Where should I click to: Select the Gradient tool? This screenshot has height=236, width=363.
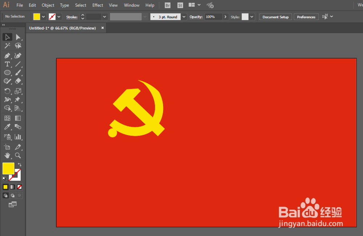(18, 118)
